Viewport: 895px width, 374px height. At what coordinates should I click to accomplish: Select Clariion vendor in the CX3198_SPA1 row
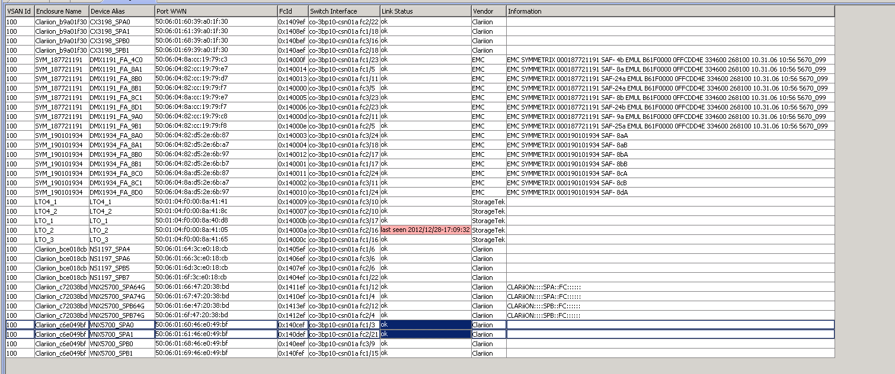pyautogui.click(x=489, y=31)
